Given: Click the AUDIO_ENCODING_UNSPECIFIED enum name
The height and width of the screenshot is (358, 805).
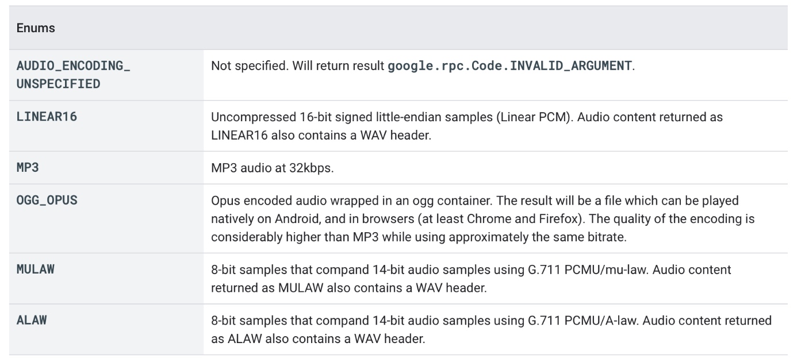Looking at the screenshot, I should pos(72,74).
